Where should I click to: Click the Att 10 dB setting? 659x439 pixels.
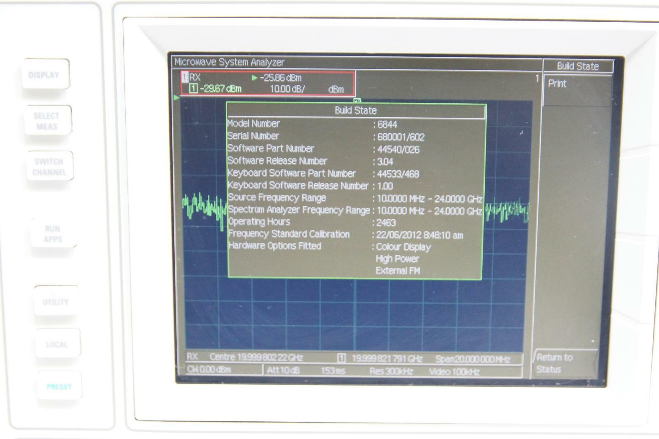coord(283,370)
